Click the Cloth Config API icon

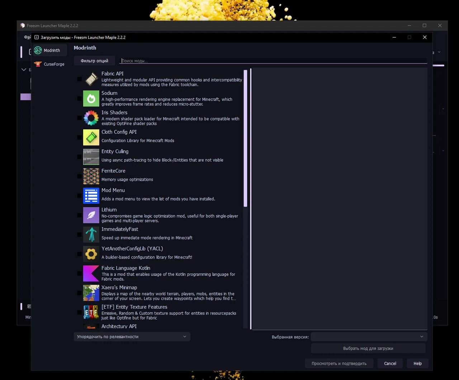click(91, 137)
